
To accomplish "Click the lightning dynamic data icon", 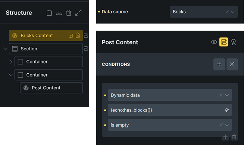I will pos(227,110).
